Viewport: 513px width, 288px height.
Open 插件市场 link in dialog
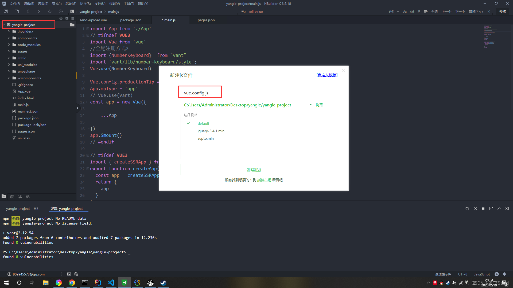pyautogui.click(x=264, y=180)
